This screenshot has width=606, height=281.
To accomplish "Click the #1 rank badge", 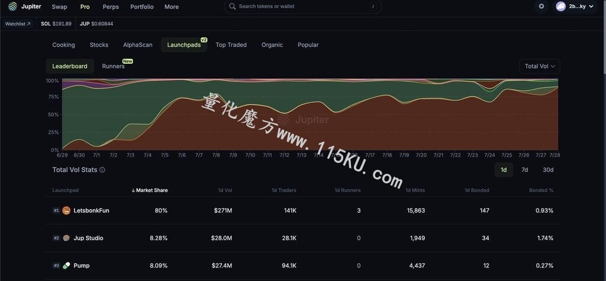I will [x=56, y=211].
